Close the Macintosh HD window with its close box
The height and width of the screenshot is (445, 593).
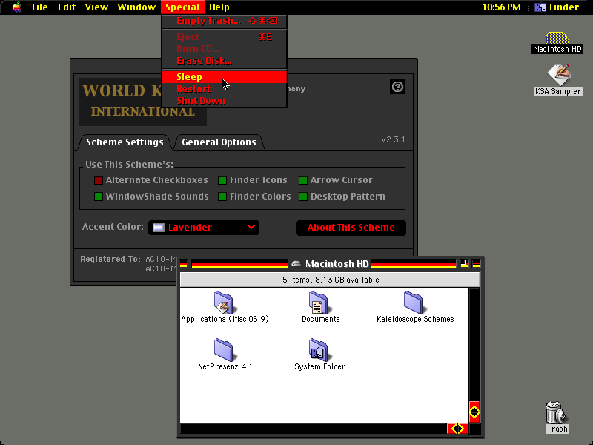[183, 264]
